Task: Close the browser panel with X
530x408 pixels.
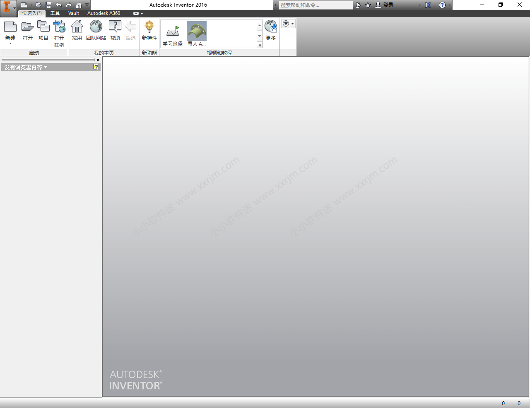Action: click(x=98, y=60)
